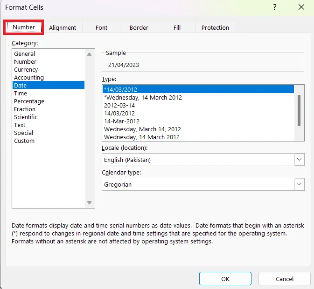Click Category list scroll down arrow
Viewport: 314px width, 289px height.
point(89,202)
